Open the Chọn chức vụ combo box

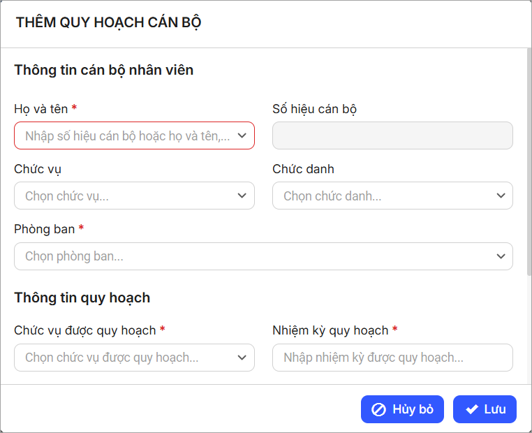(126, 196)
